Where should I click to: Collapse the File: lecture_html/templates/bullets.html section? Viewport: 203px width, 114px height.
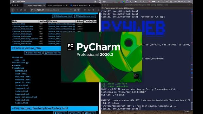click(x=13, y=108)
